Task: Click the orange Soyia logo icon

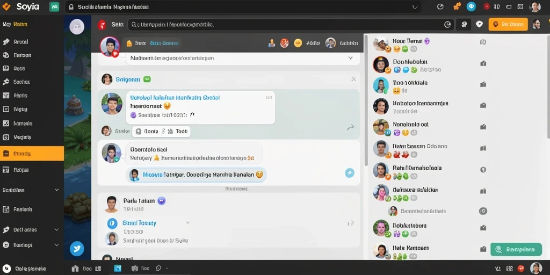Action: [x=6, y=6]
